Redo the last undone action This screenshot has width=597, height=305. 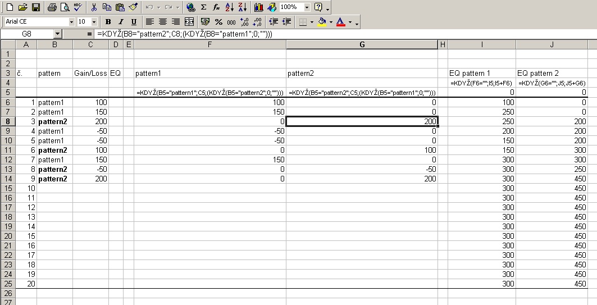(x=168, y=7)
